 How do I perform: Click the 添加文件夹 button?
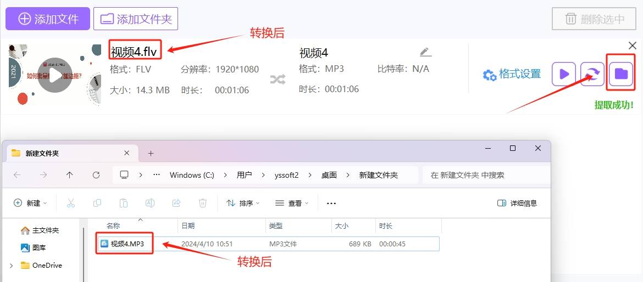click(x=136, y=19)
